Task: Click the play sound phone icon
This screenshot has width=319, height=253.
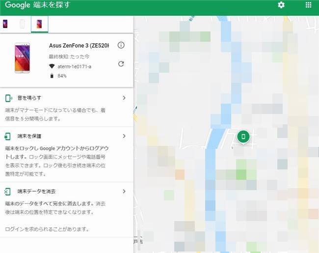Action: pos(8,98)
